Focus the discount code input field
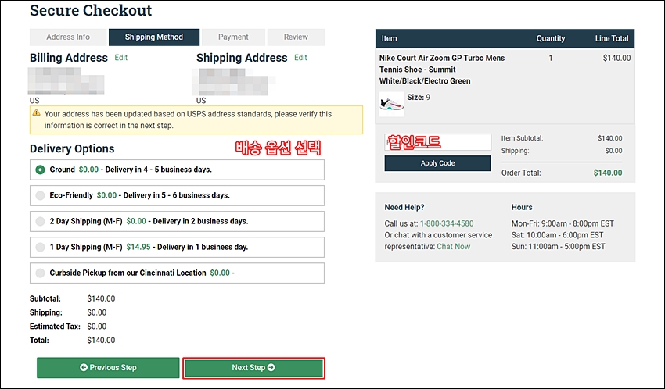The image size is (665, 389). 437,142
